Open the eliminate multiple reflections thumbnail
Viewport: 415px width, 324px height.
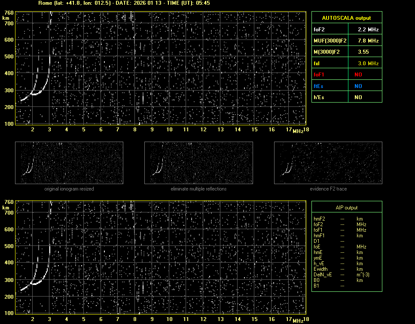[x=198, y=163]
